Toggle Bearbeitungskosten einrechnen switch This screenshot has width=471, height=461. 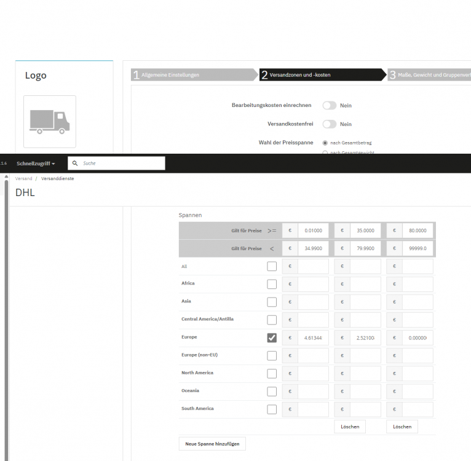tap(330, 105)
